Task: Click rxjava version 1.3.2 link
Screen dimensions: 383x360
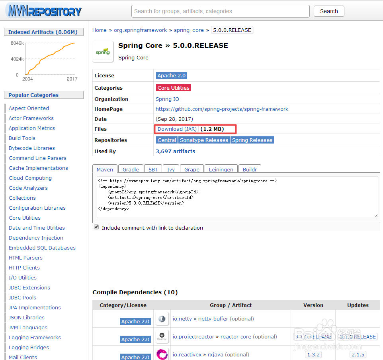Action: click(313, 355)
